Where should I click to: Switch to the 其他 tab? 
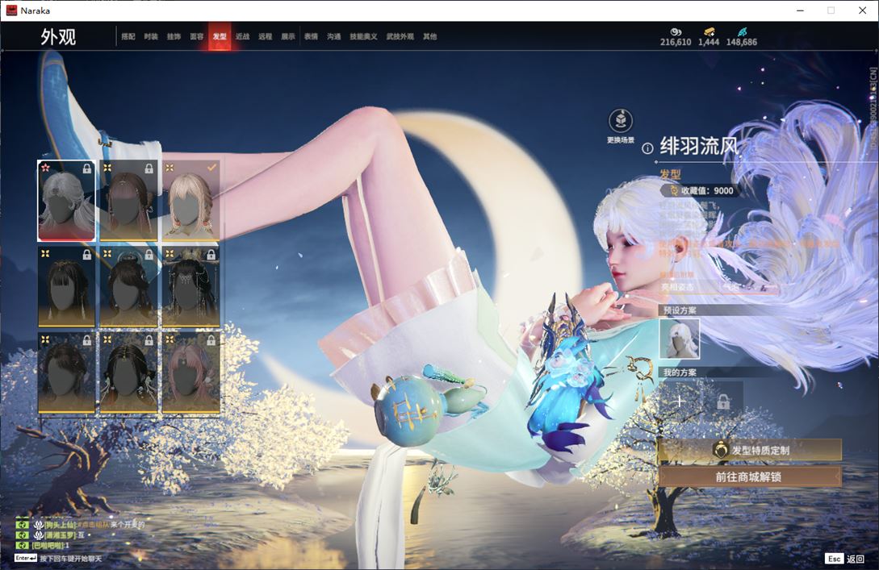[430, 36]
